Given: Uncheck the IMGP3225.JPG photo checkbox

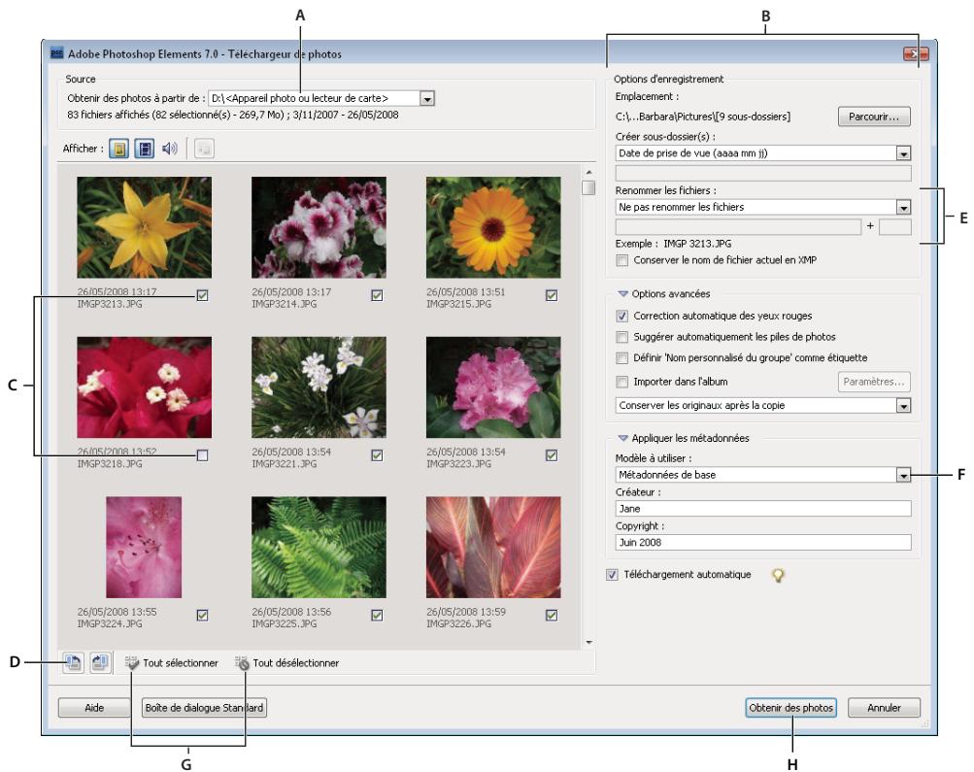Looking at the screenshot, I should tap(377, 616).
